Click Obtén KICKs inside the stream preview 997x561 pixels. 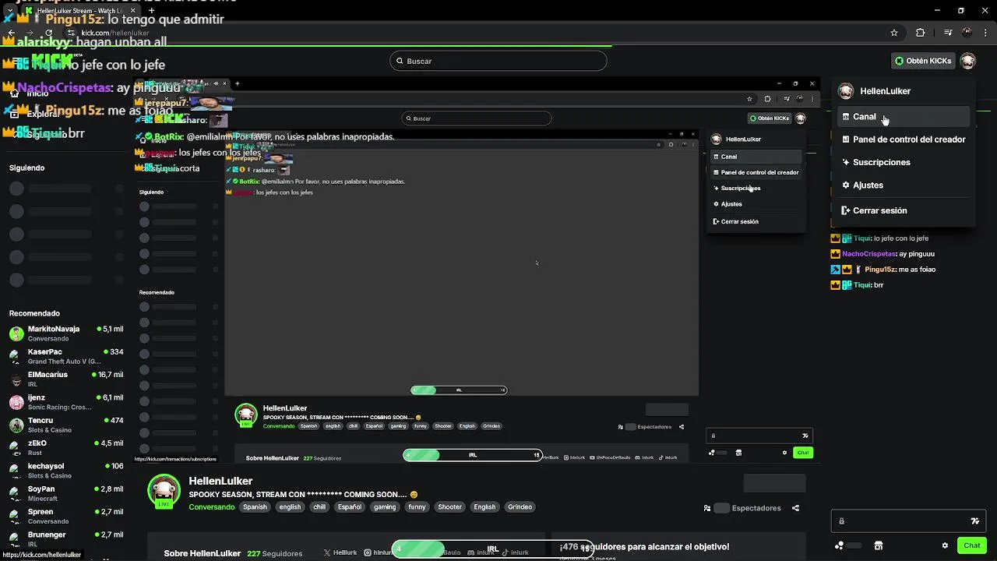(x=769, y=118)
